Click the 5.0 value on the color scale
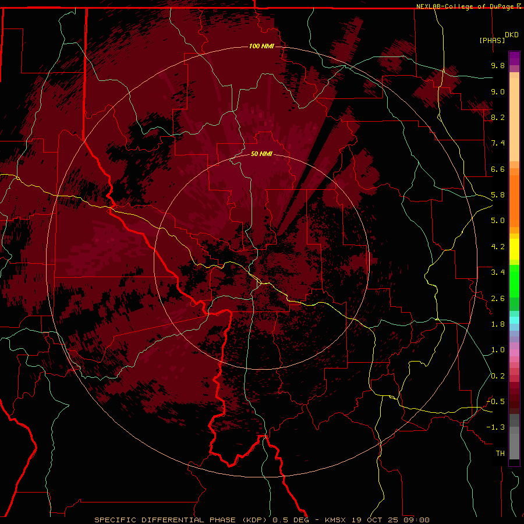 coord(498,221)
